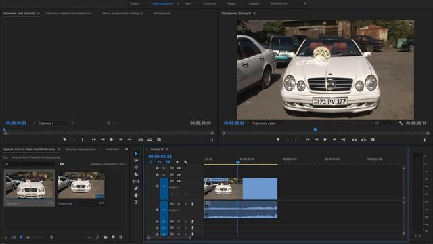The image size is (433, 244).
Task: Open Timeline sequence panel menu
Action: click(167, 150)
